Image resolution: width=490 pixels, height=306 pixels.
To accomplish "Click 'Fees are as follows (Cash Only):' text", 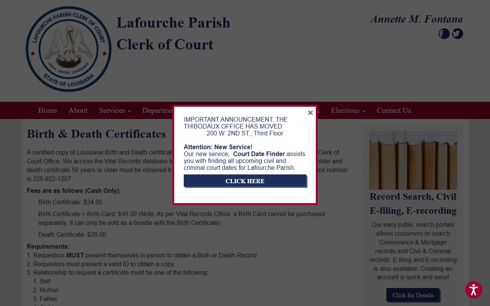I will [x=74, y=190].
